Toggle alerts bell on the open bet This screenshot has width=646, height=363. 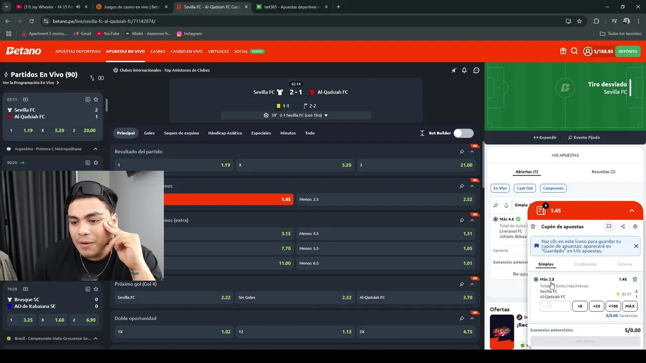click(506, 205)
